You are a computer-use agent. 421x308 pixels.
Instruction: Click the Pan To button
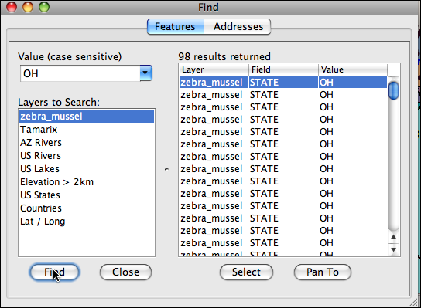tap(323, 272)
